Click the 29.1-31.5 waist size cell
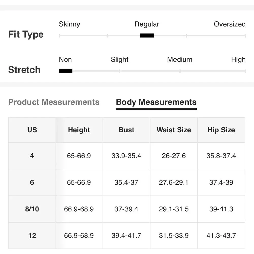This screenshot has width=254, height=254. click(x=174, y=209)
